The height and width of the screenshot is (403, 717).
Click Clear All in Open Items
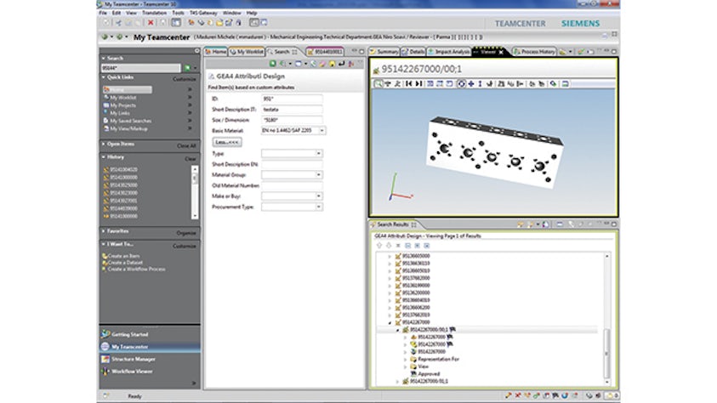(x=186, y=145)
